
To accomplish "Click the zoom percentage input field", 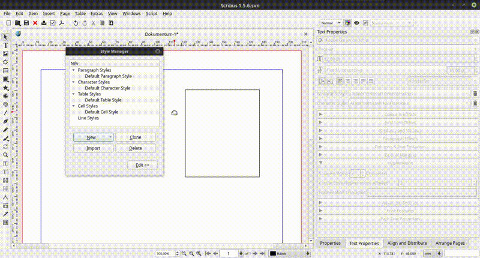I will 163,254.
